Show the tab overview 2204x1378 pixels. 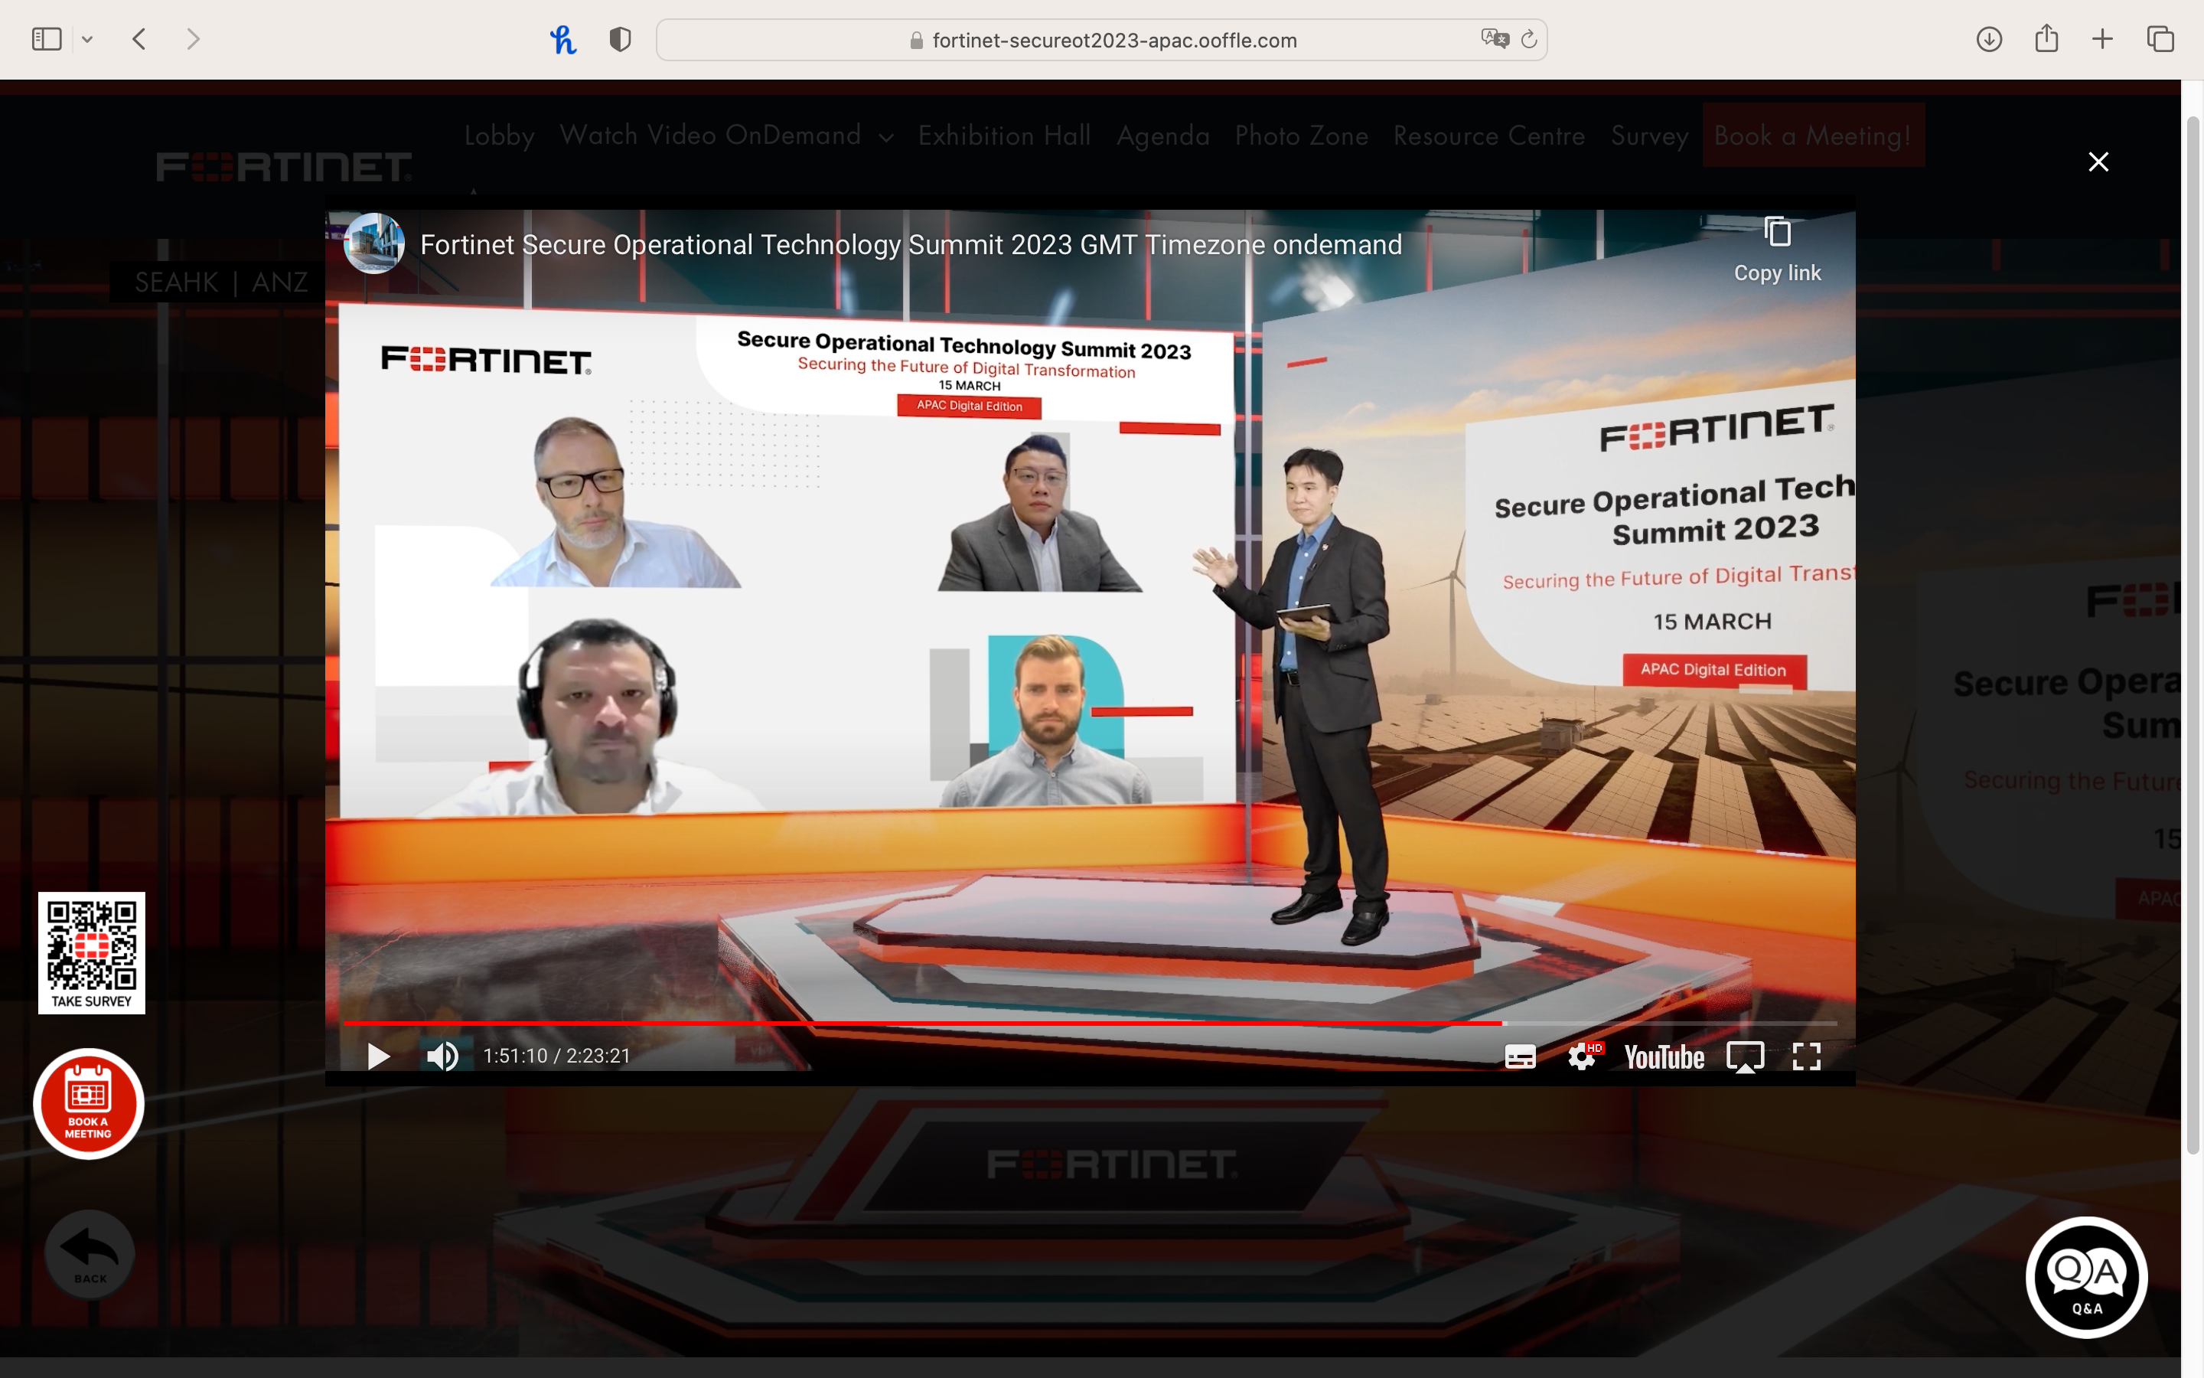point(2160,39)
